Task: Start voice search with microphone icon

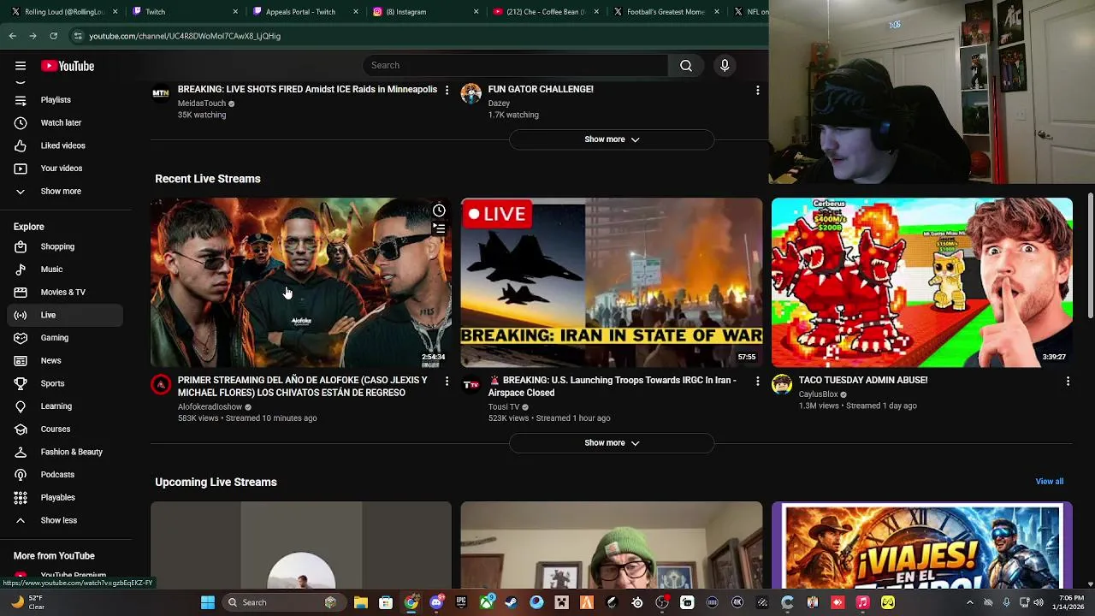Action: click(725, 65)
